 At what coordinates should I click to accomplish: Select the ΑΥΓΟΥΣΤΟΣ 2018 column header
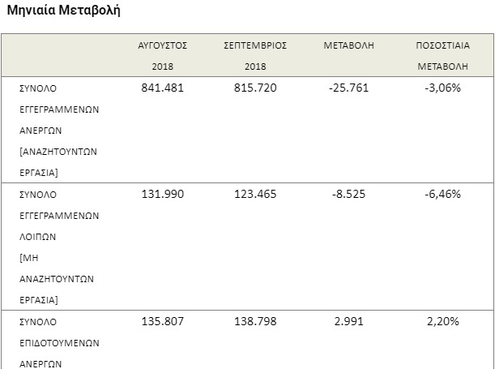[163, 56]
